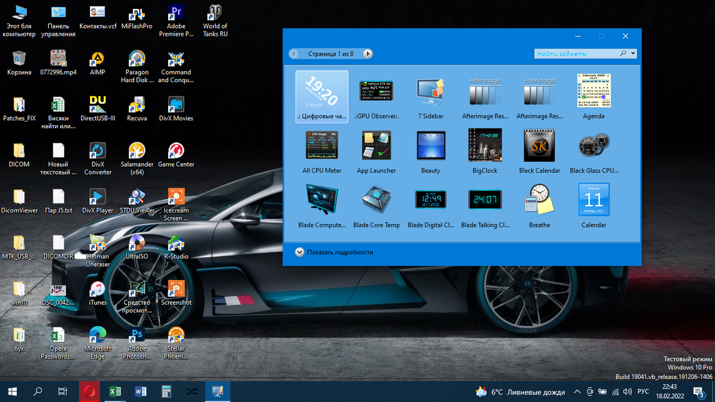Open taskbar search magnifier
The height and width of the screenshot is (402, 715).
pos(38,391)
